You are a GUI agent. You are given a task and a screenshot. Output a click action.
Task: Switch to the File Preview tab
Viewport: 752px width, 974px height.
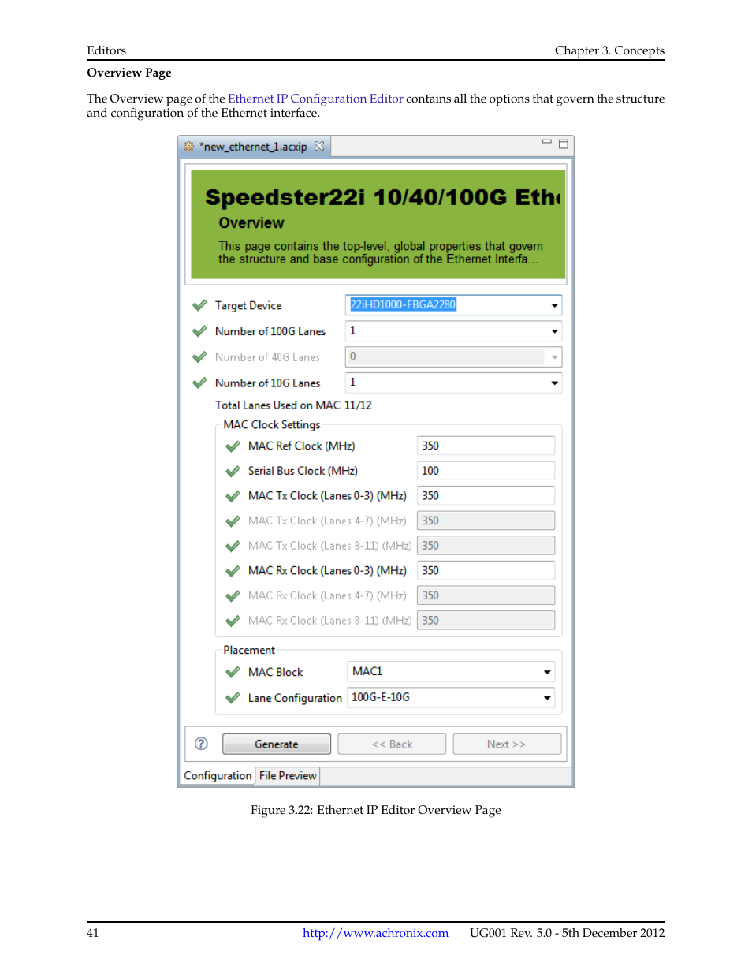pos(288,776)
